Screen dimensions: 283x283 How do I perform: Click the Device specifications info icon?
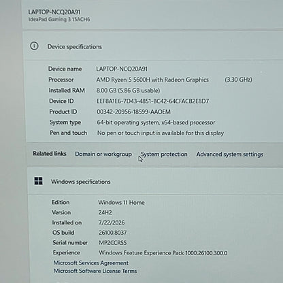[x=34, y=46]
